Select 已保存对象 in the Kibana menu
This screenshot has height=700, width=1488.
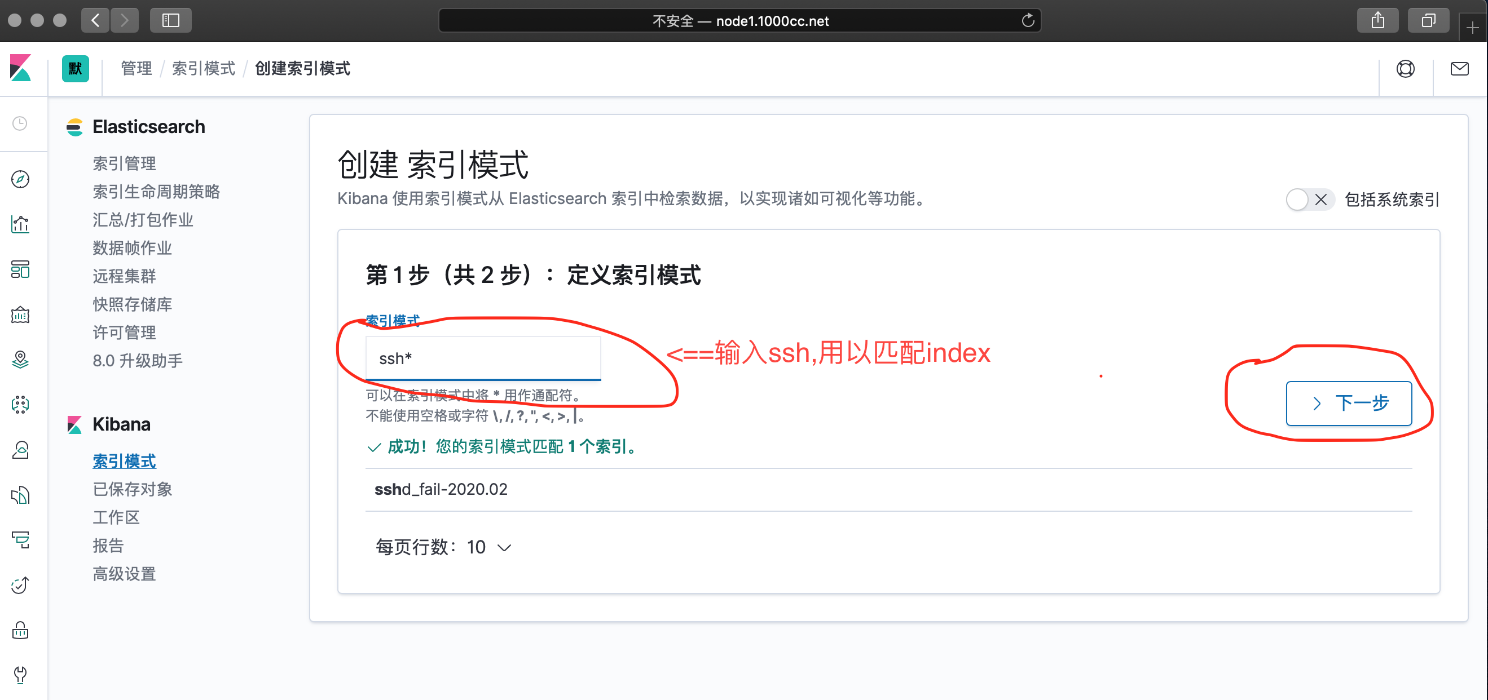(133, 489)
